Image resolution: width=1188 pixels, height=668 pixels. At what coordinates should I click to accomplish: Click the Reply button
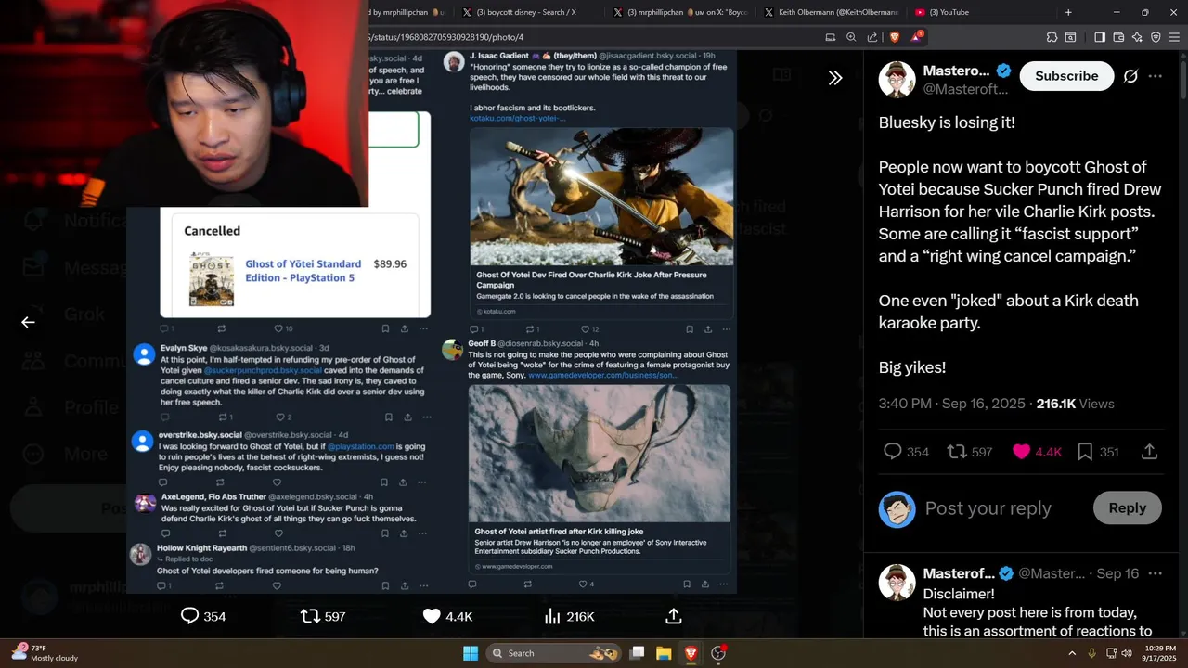(1128, 507)
